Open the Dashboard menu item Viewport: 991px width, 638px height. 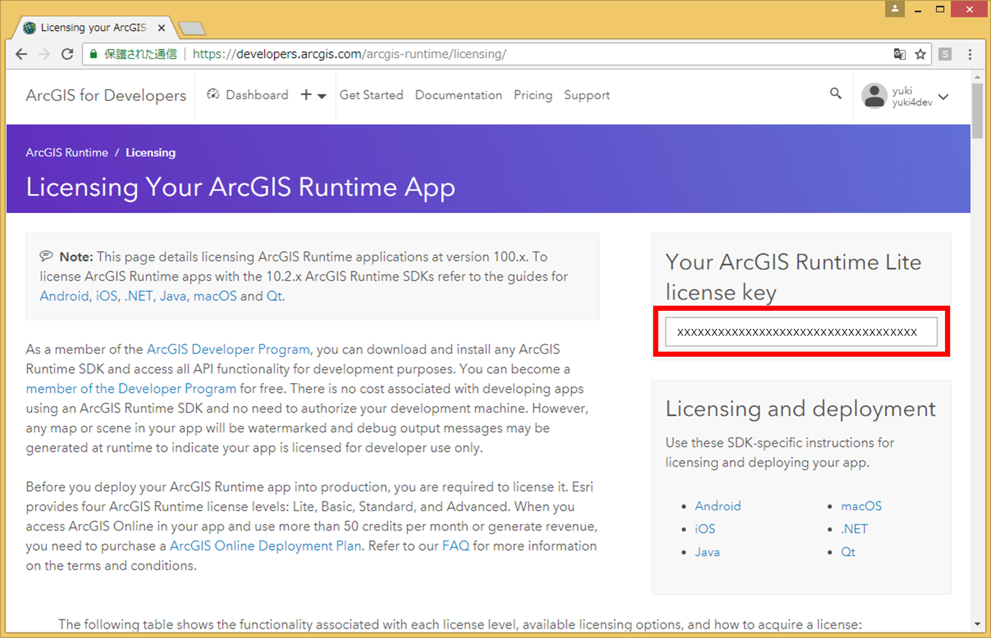247,95
